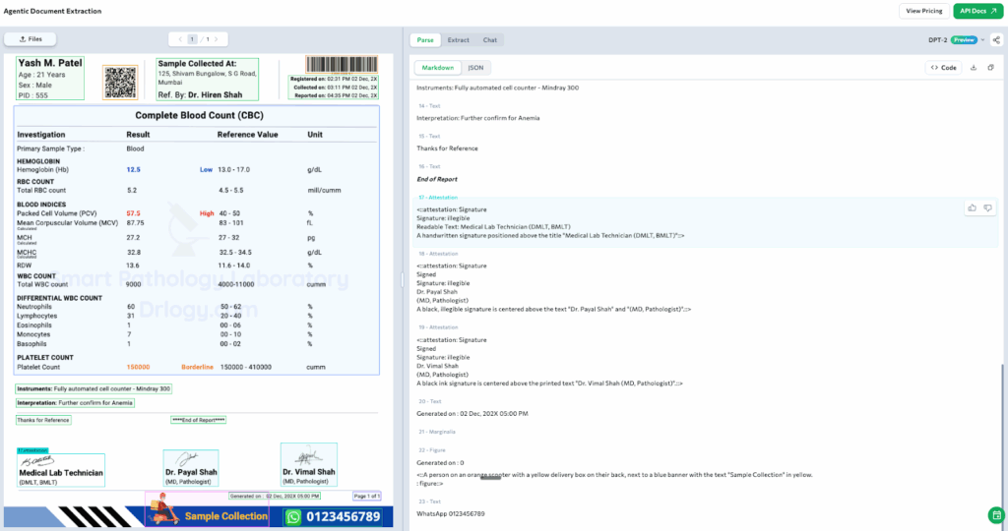The width and height of the screenshot is (1008, 531).
Task: Copy the parsed markdown output
Action: point(989,68)
